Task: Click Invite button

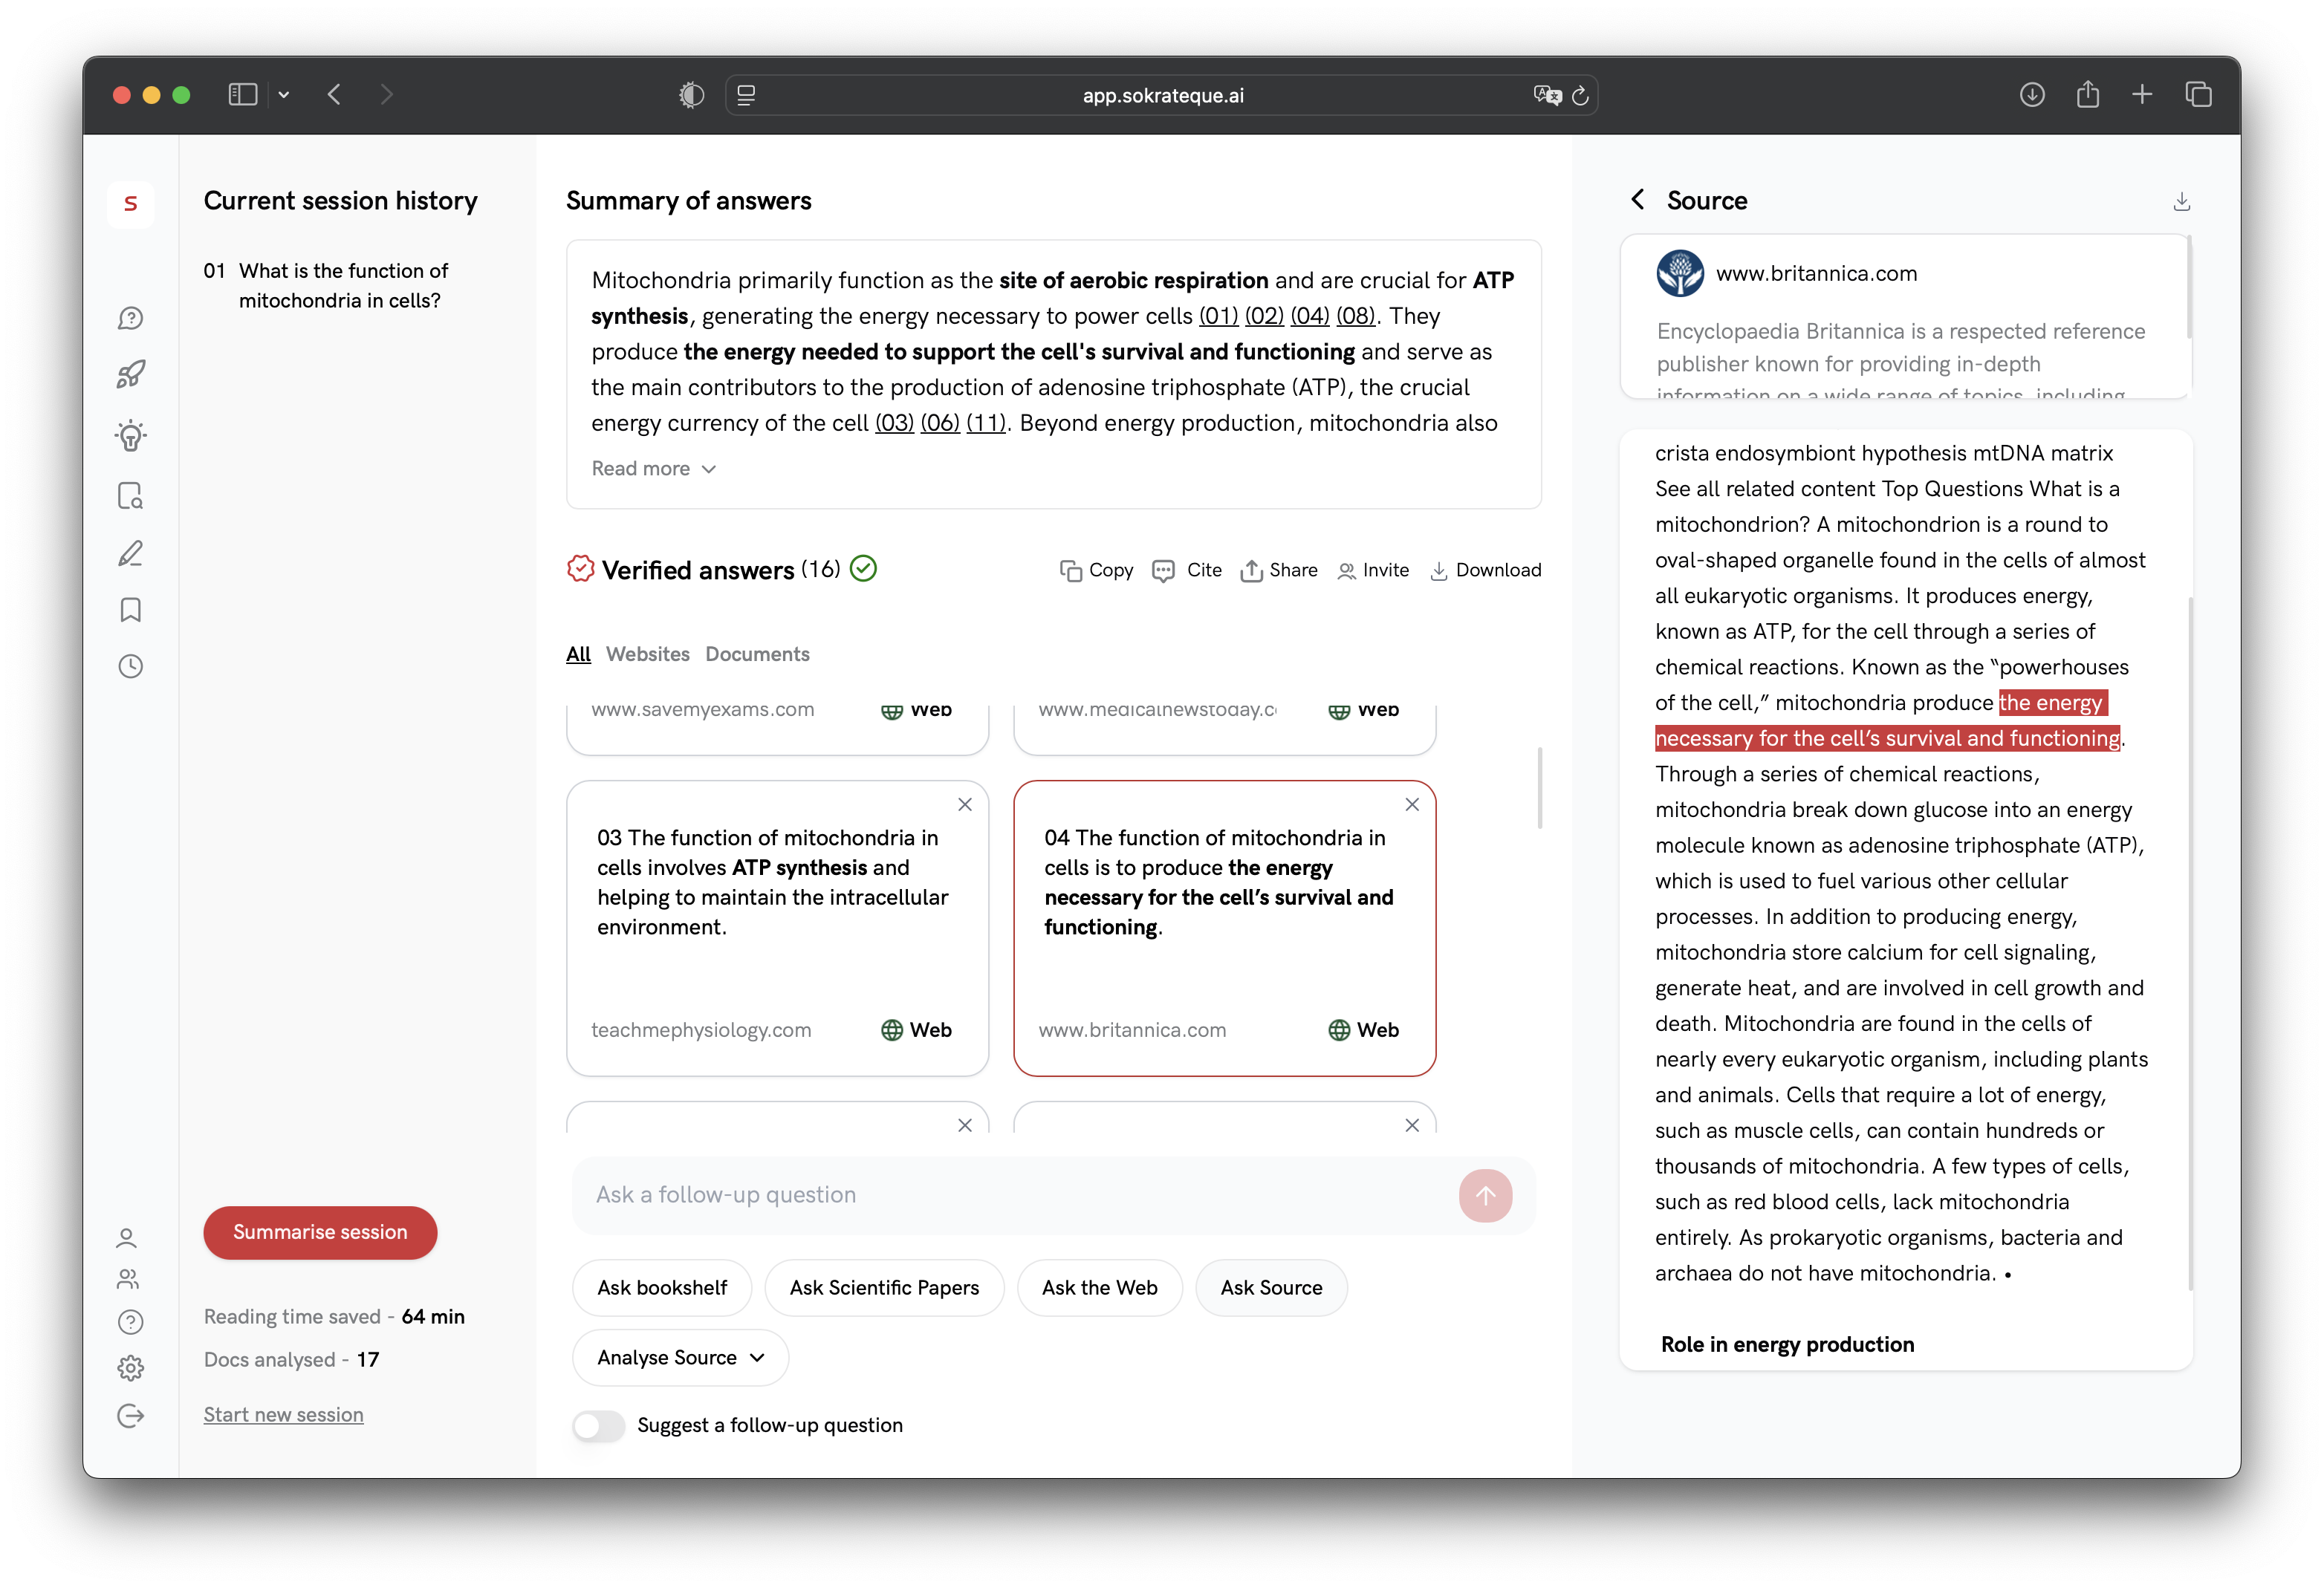Action: [x=1372, y=570]
